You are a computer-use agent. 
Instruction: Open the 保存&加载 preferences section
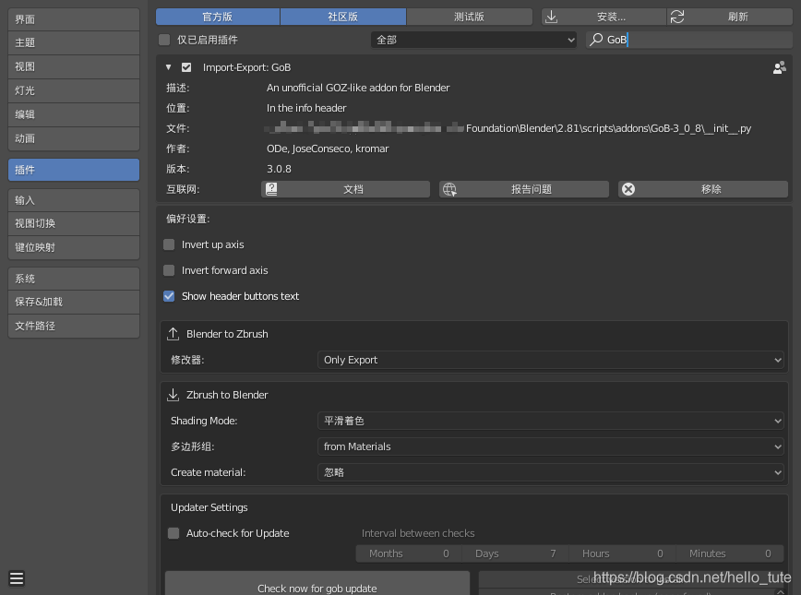(74, 302)
